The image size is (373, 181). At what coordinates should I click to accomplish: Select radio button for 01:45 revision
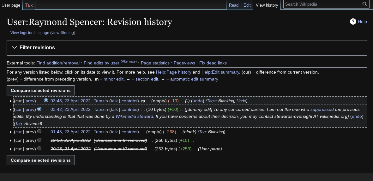(x=39, y=131)
